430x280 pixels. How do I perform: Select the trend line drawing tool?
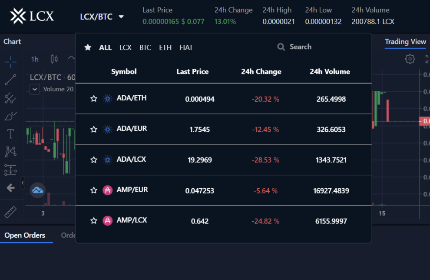click(10, 80)
